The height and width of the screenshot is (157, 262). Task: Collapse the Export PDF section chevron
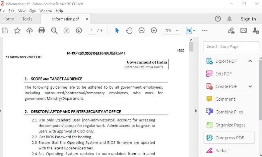click(x=250, y=61)
